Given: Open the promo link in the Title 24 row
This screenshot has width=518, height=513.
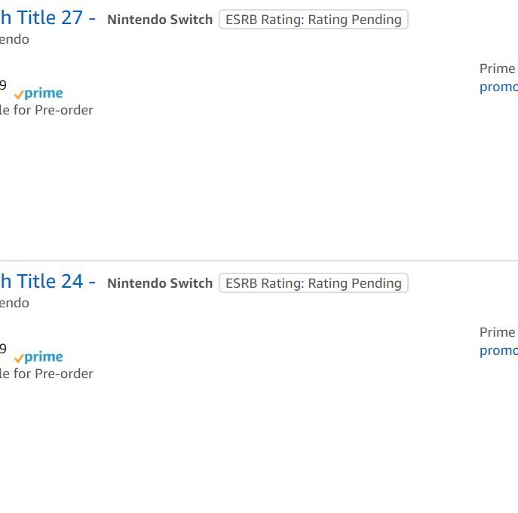Looking at the screenshot, I should (x=499, y=350).
